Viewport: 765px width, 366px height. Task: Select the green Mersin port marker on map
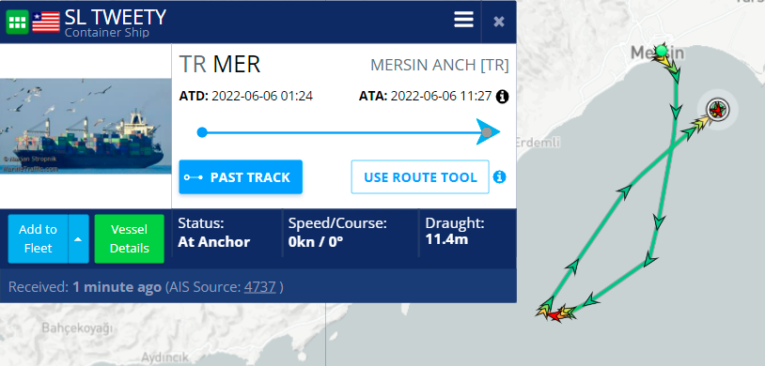pyautogui.click(x=661, y=50)
